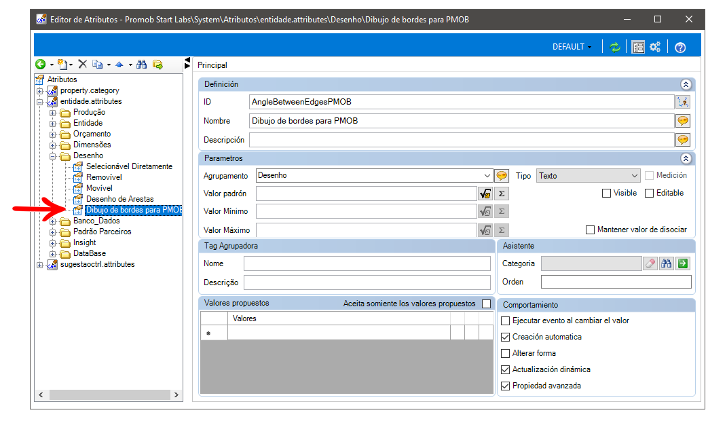Select the Movível attribute
This screenshot has height=421, width=708.
[99, 188]
